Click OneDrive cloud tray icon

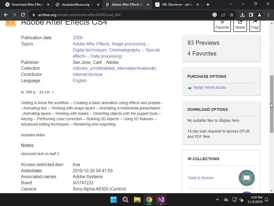[x=226, y=200]
